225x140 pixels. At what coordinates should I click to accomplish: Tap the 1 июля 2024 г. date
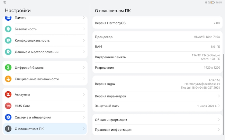pos(207,106)
